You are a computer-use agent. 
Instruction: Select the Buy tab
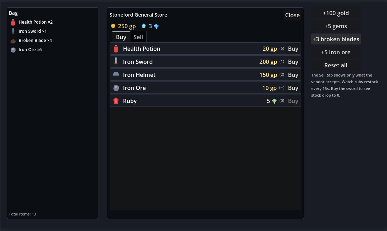(x=121, y=37)
